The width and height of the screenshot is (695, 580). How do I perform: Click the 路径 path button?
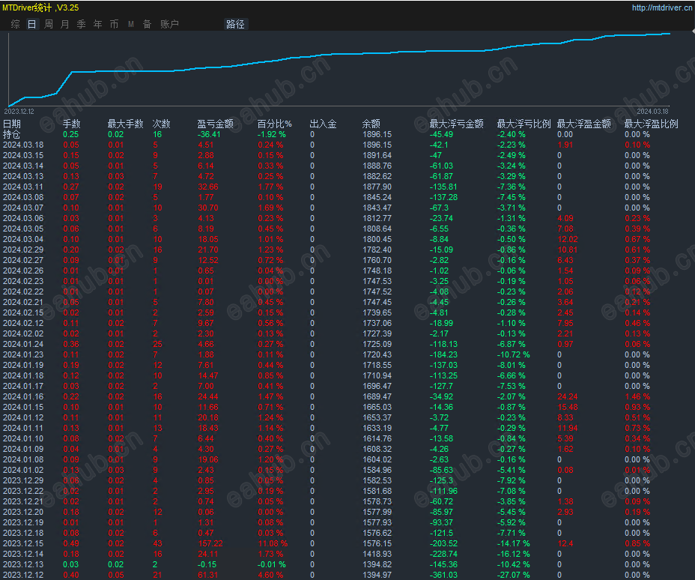(x=235, y=24)
